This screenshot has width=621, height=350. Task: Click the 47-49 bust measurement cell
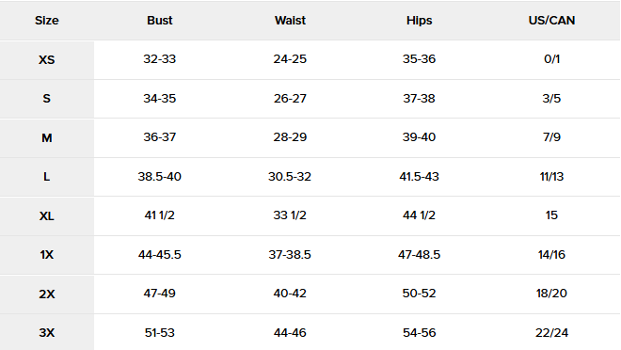(x=160, y=294)
